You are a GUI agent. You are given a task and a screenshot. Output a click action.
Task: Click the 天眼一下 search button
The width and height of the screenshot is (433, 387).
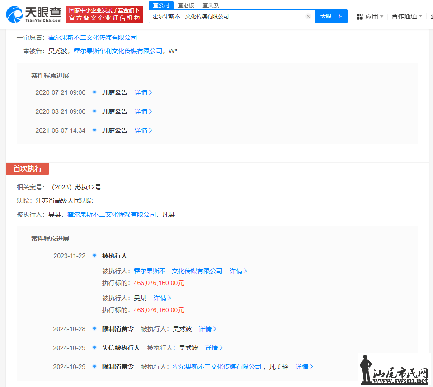(331, 16)
